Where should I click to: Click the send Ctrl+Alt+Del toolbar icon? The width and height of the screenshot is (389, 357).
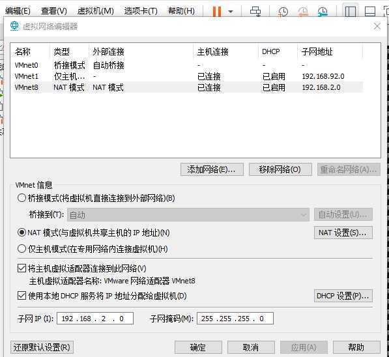[x=255, y=12]
